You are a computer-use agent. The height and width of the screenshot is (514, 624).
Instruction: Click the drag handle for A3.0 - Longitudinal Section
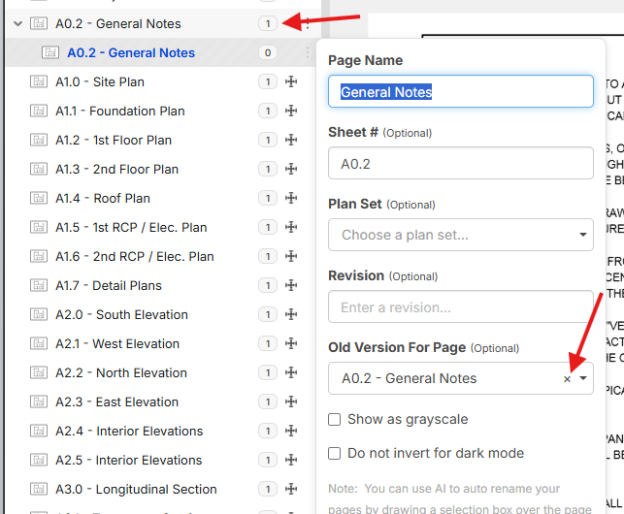click(290, 490)
